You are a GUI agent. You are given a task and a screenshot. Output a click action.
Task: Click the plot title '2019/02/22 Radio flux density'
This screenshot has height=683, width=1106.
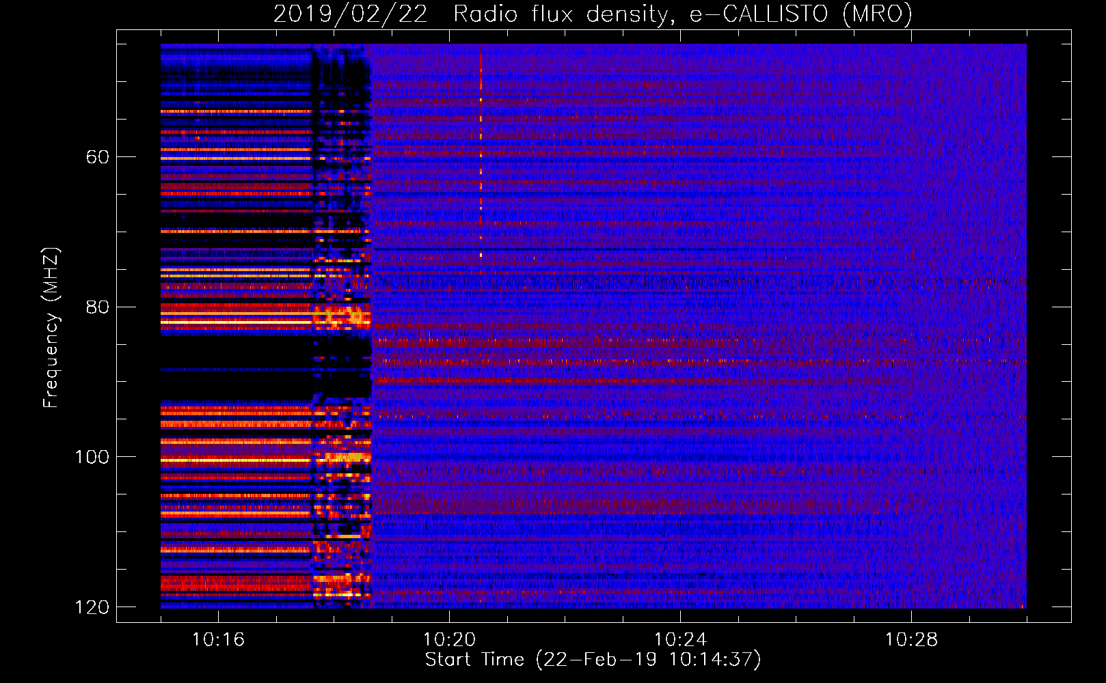point(593,14)
